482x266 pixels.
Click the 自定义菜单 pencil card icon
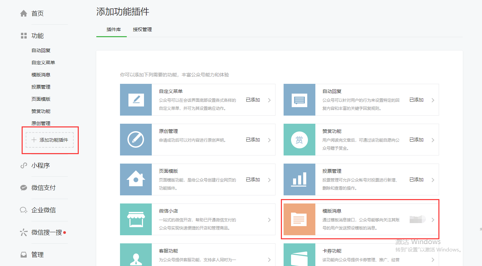pyautogui.click(x=136, y=100)
